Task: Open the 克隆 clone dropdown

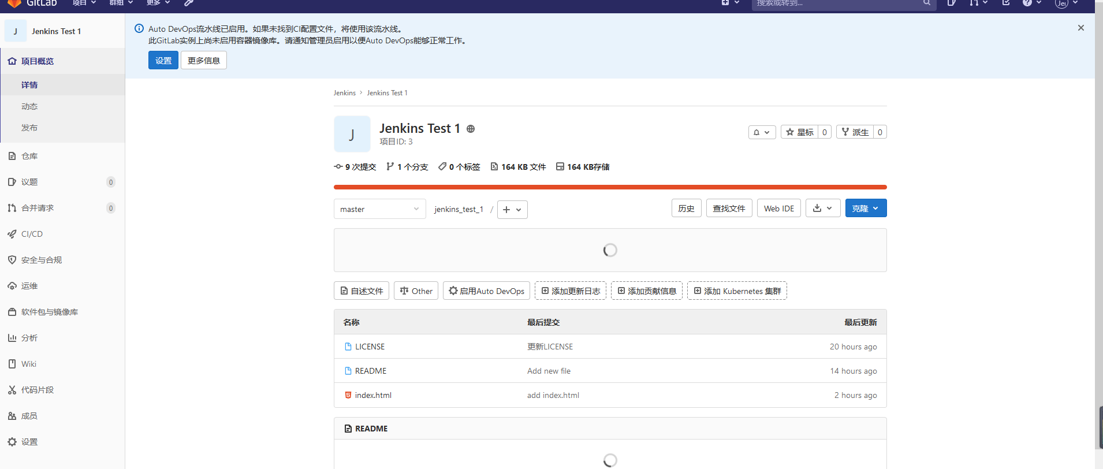Action: click(866, 209)
